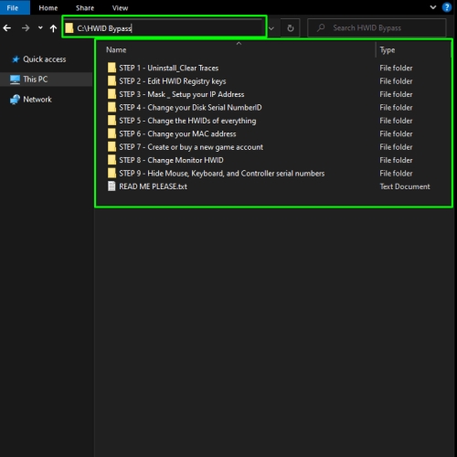Click the STEP 1 Uninstall_Clear Traces folder icon
The height and width of the screenshot is (457, 457).
112,68
